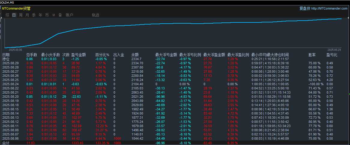Click the 最大浮亏比例 column header

click(190, 55)
